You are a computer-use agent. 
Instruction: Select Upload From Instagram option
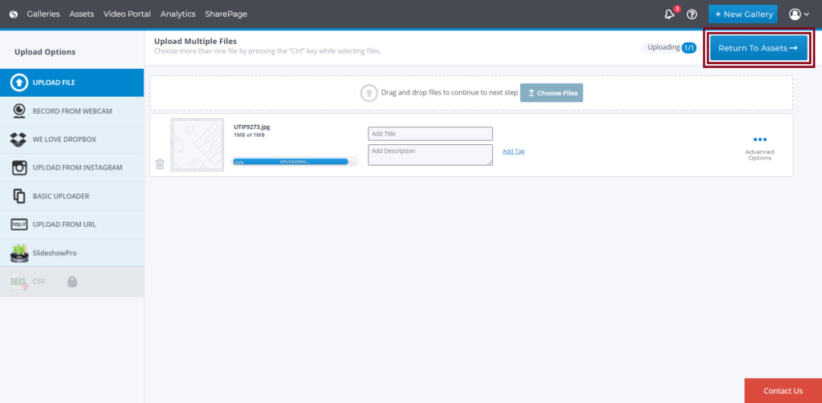tap(71, 167)
